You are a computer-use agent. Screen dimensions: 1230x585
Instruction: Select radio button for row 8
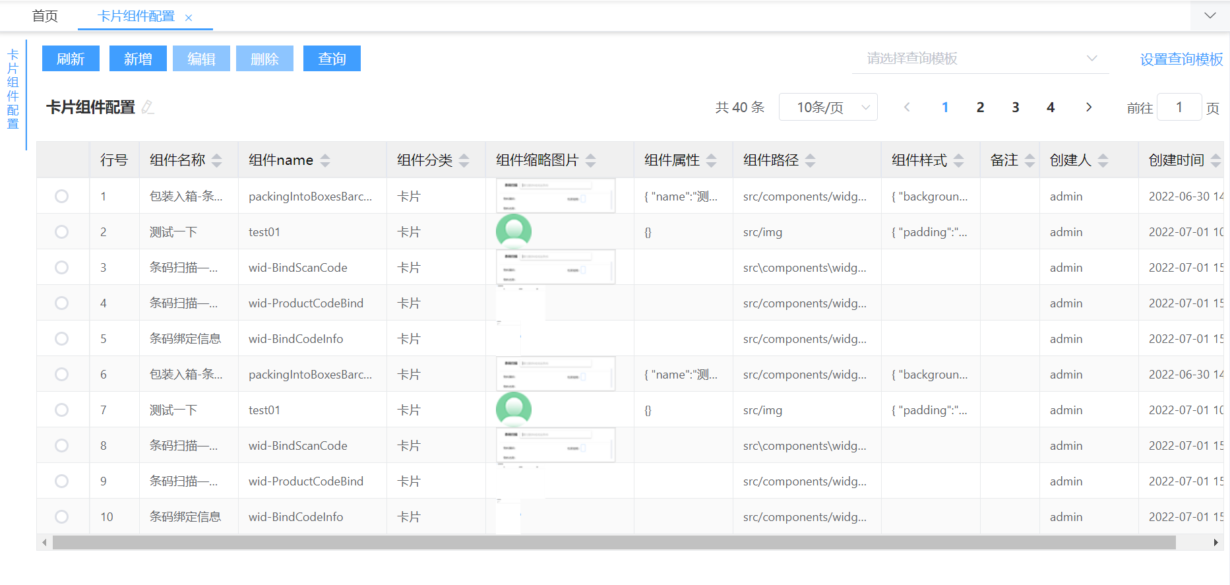pos(61,445)
